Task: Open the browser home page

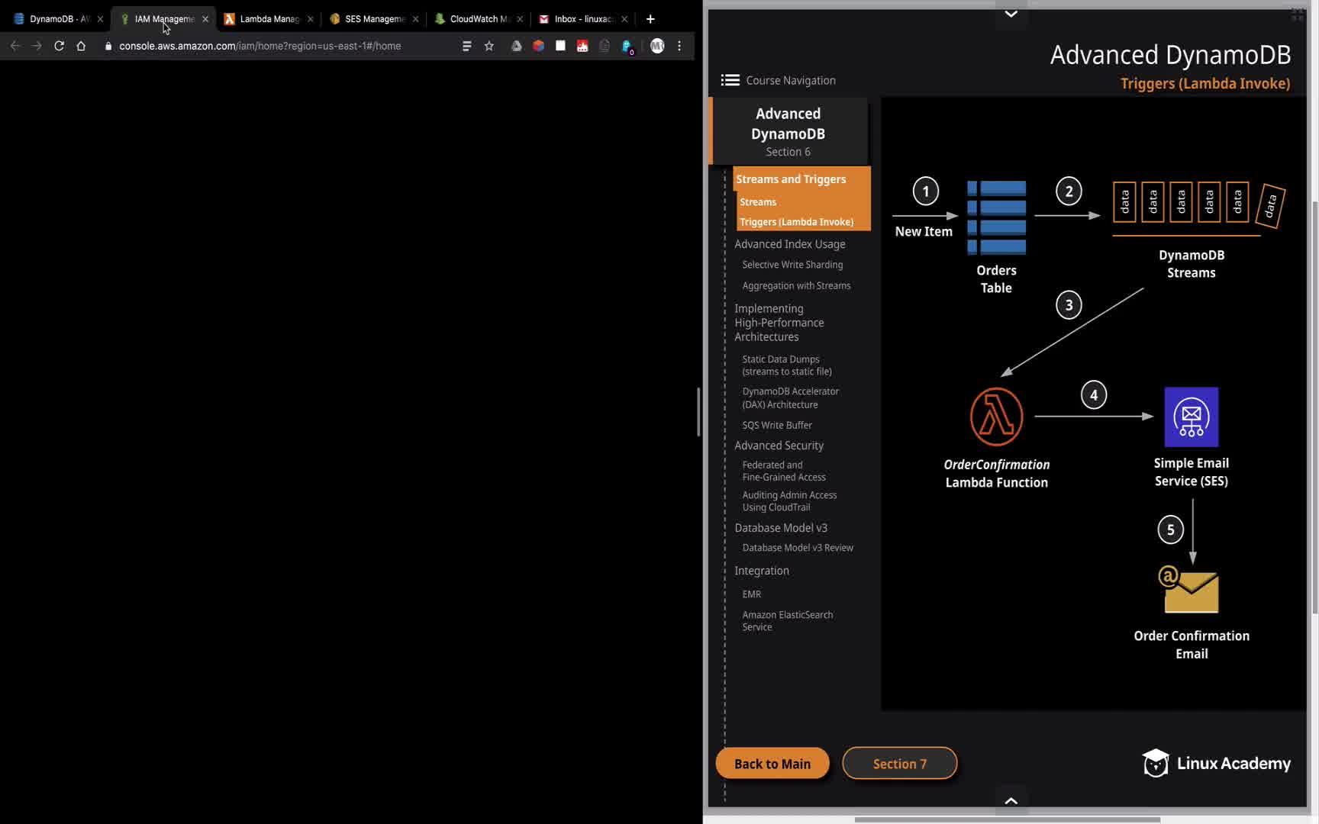Action: point(81,46)
